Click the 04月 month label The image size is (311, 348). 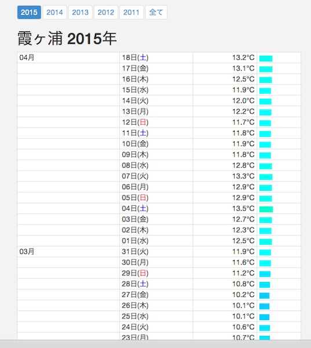27,57
